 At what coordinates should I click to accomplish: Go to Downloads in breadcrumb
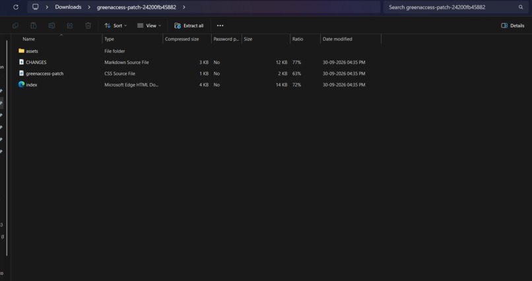pyautogui.click(x=68, y=7)
